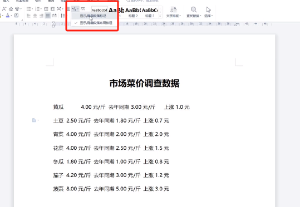Image resolution: width=300 pixels, height=207 pixels.
Task: Expand the styles gallery more arrow
Action: click(160, 17)
